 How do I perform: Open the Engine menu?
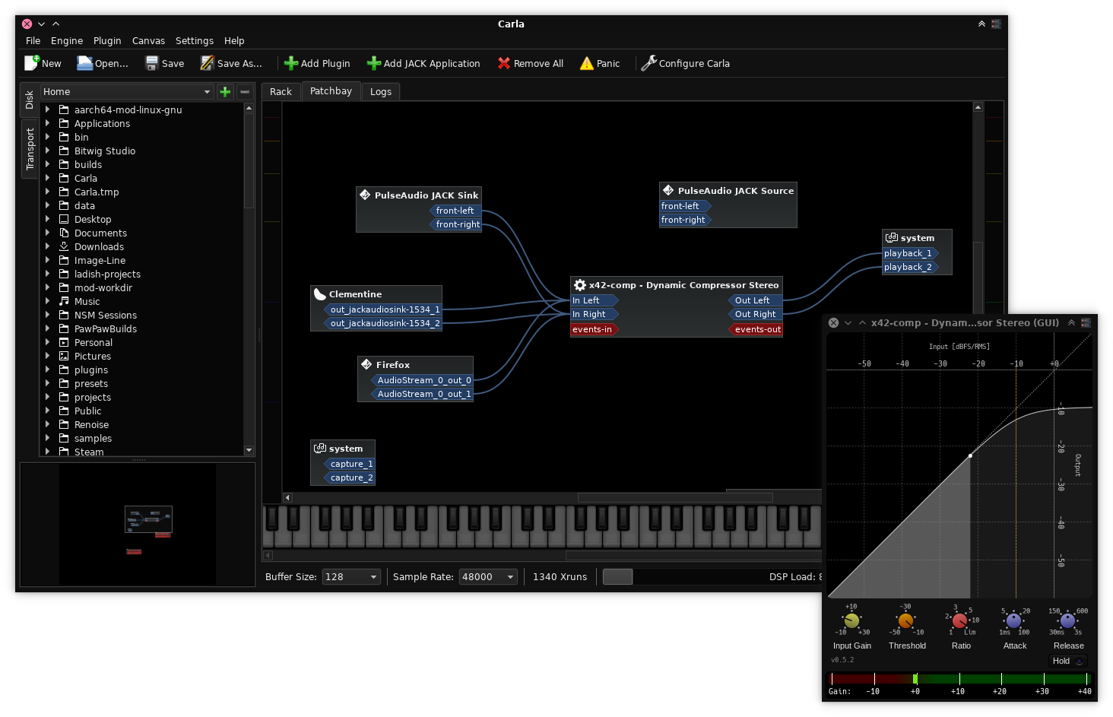[67, 41]
